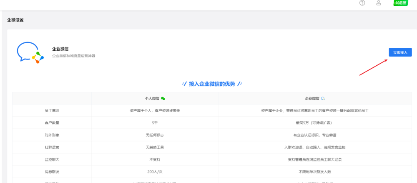The height and width of the screenshot is (183, 417).
Task: Click the 不限制单次群发人数 cell
Action: tap(315, 172)
